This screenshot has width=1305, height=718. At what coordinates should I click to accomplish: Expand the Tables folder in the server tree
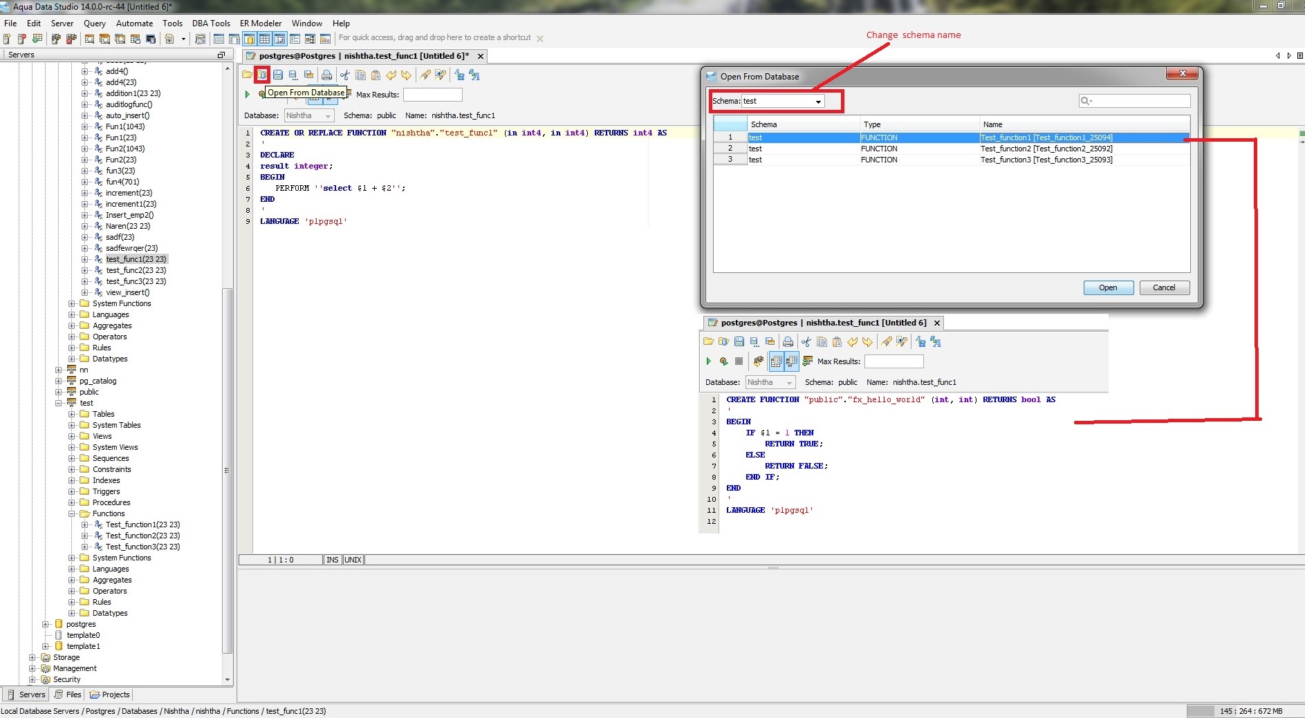click(x=72, y=414)
